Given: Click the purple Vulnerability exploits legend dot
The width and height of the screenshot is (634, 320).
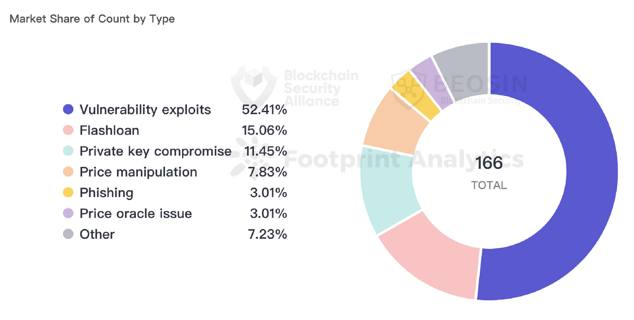Looking at the screenshot, I should click(x=68, y=109).
